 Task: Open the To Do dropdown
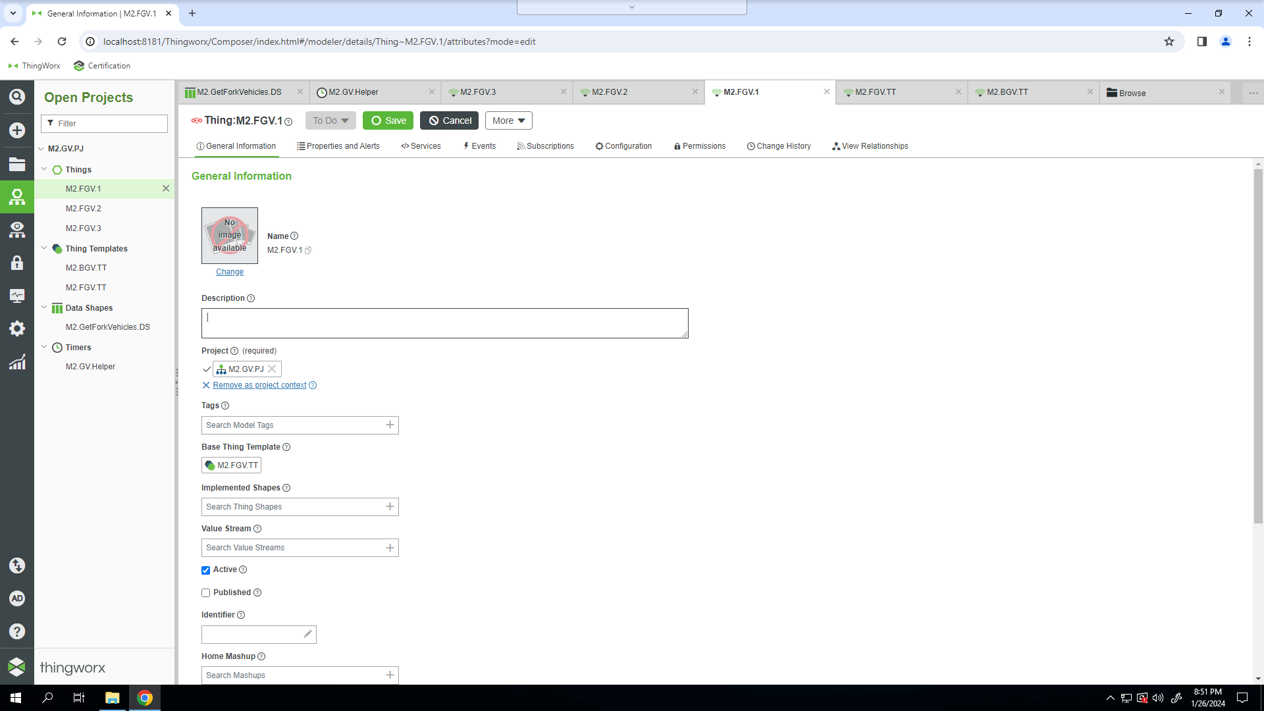point(330,120)
